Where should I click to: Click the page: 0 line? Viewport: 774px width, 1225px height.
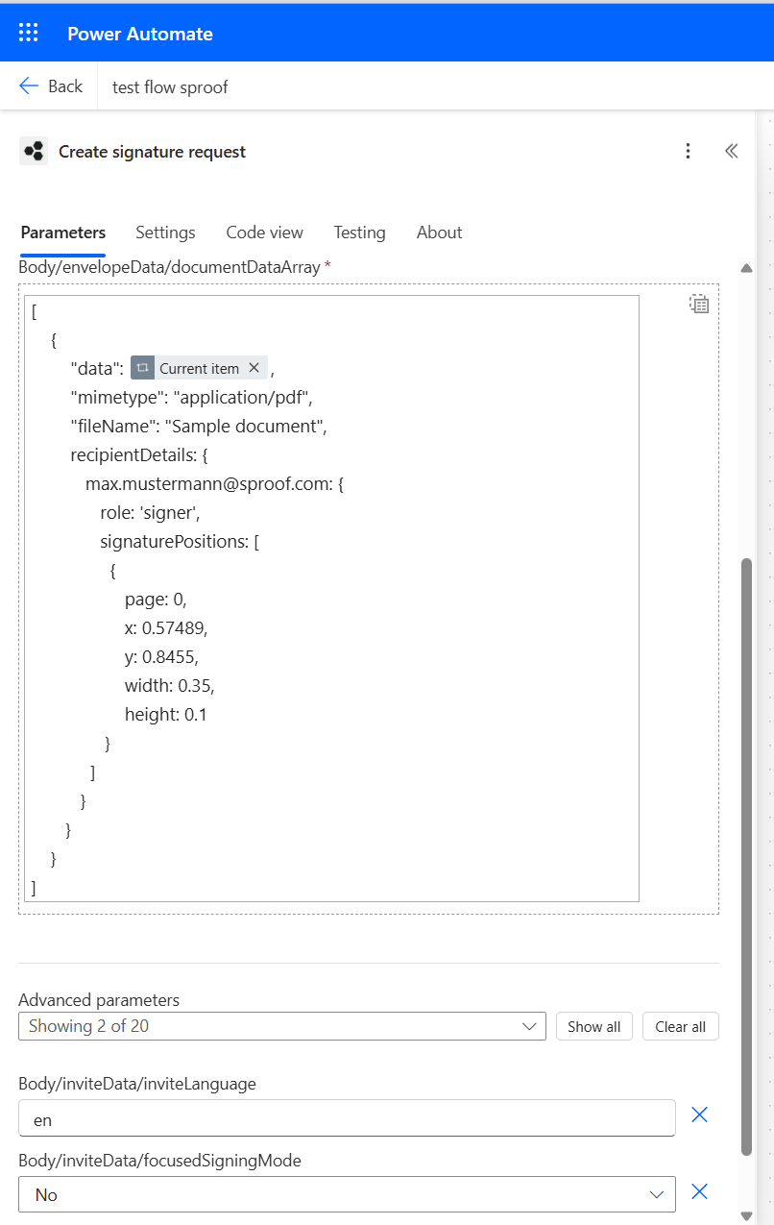click(156, 599)
